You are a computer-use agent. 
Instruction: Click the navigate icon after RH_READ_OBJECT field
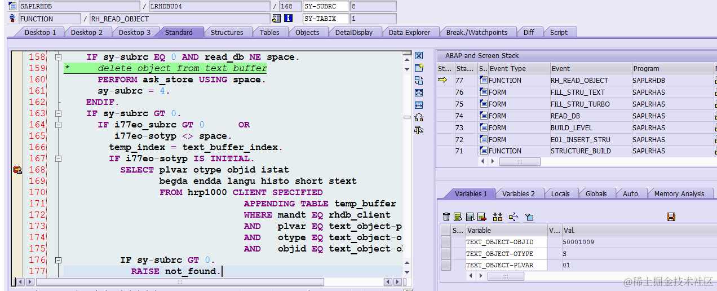tap(276, 19)
